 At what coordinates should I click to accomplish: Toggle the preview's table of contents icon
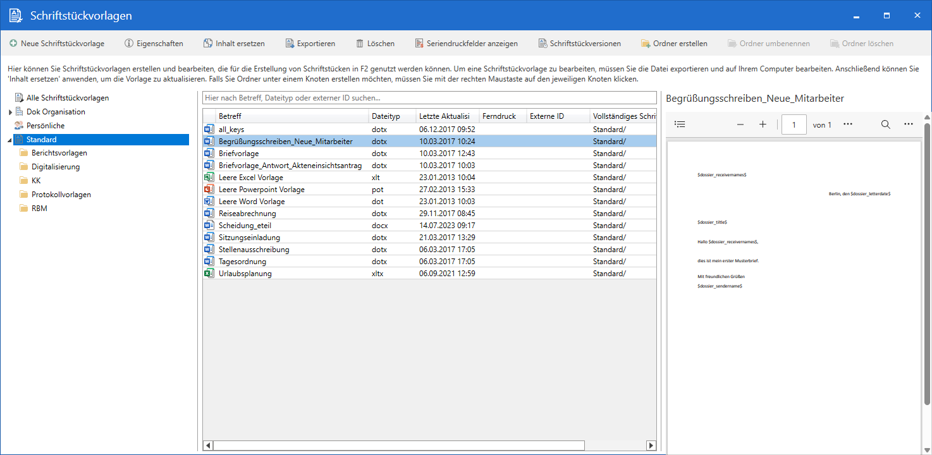click(680, 124)
